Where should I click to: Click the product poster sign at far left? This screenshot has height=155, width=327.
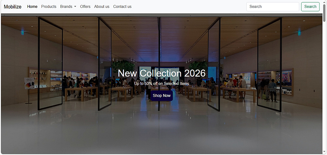(29, 83)
